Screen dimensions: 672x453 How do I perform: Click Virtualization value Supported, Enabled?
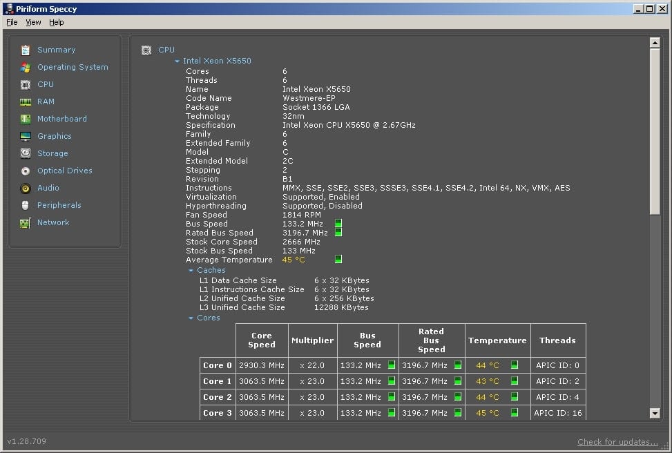(x=321, y=197)
